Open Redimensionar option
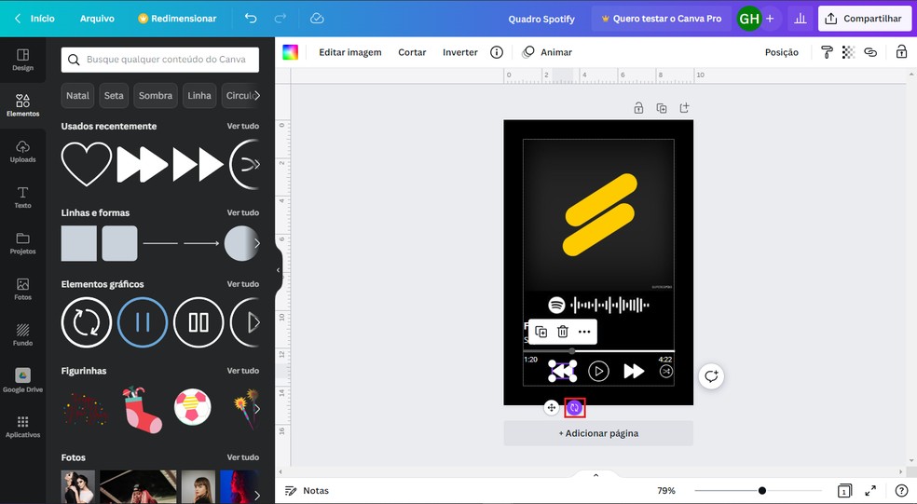The image size is (917, 504). coord(177,18)
